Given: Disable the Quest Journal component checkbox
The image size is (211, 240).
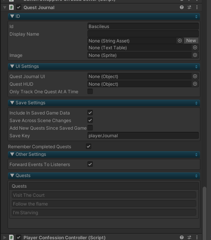Looking at the screenshot, I should (x=19, y=7).
